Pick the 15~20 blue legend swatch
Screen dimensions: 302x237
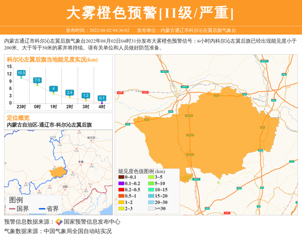click(150, 196)
